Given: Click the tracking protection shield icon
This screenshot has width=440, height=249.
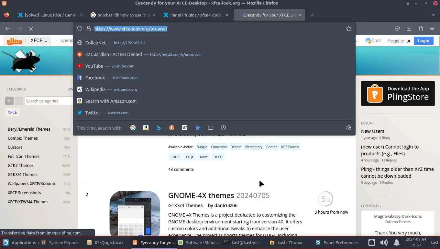Looking at the screenshot, I should (x=80, y=29).
